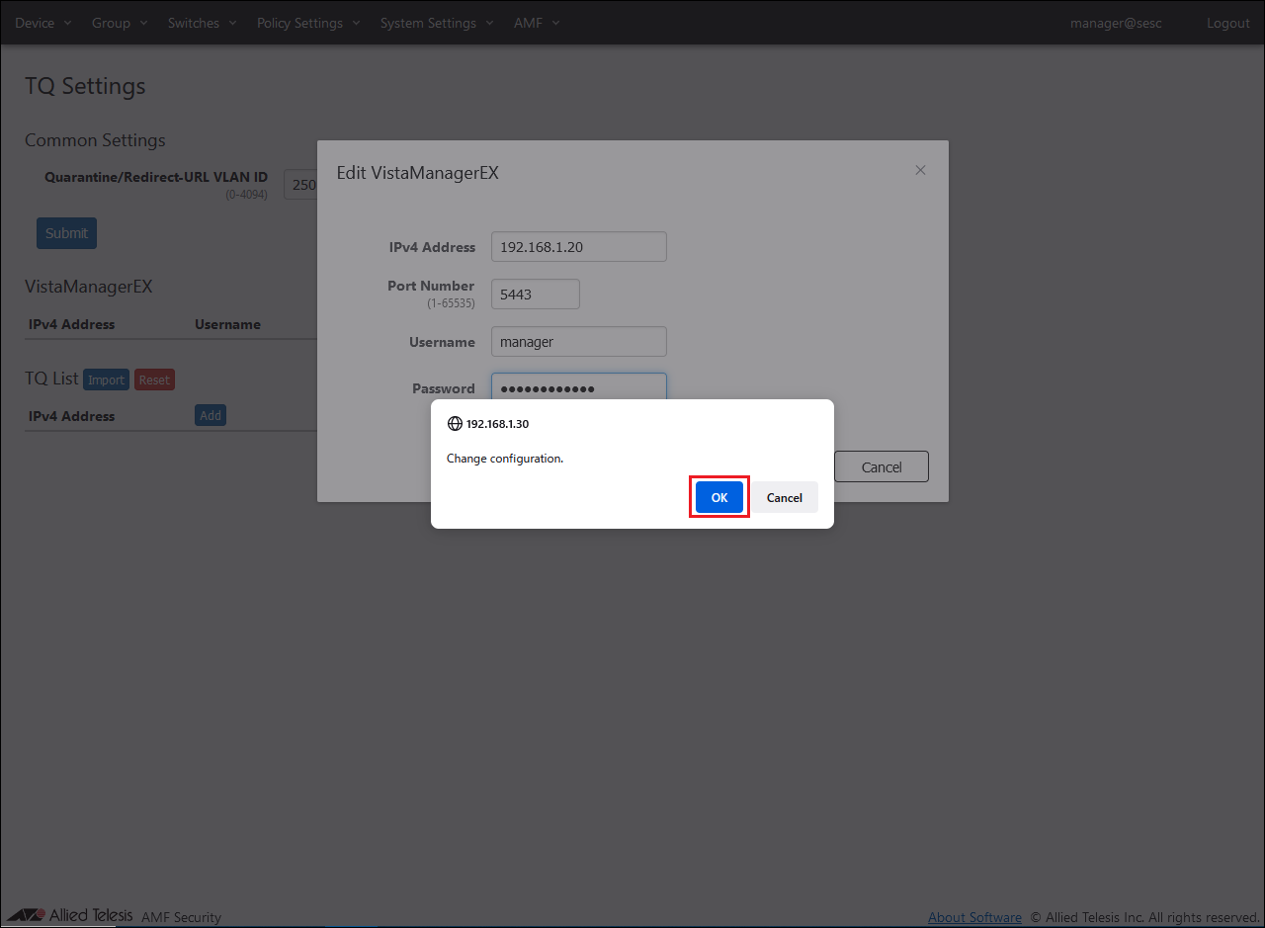The width and height of the screenshot is (1265, 928).
Task: Click the Logout link
Action: (1227, 23)
